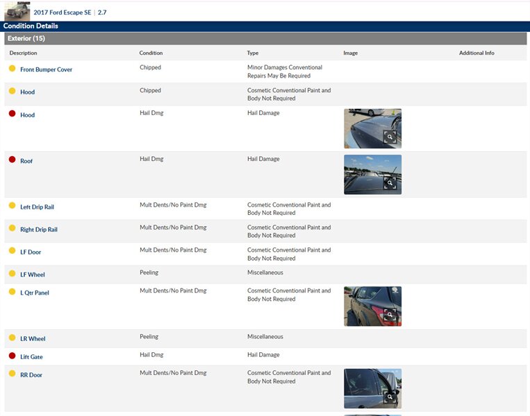Click the Additional Info column header
530x416 pixels.
pyautogui.click(x=477, y=53)
